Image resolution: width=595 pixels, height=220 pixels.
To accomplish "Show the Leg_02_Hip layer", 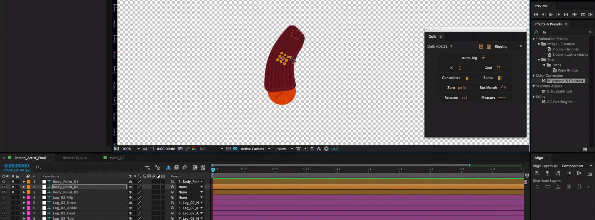I will click(4, 197).
